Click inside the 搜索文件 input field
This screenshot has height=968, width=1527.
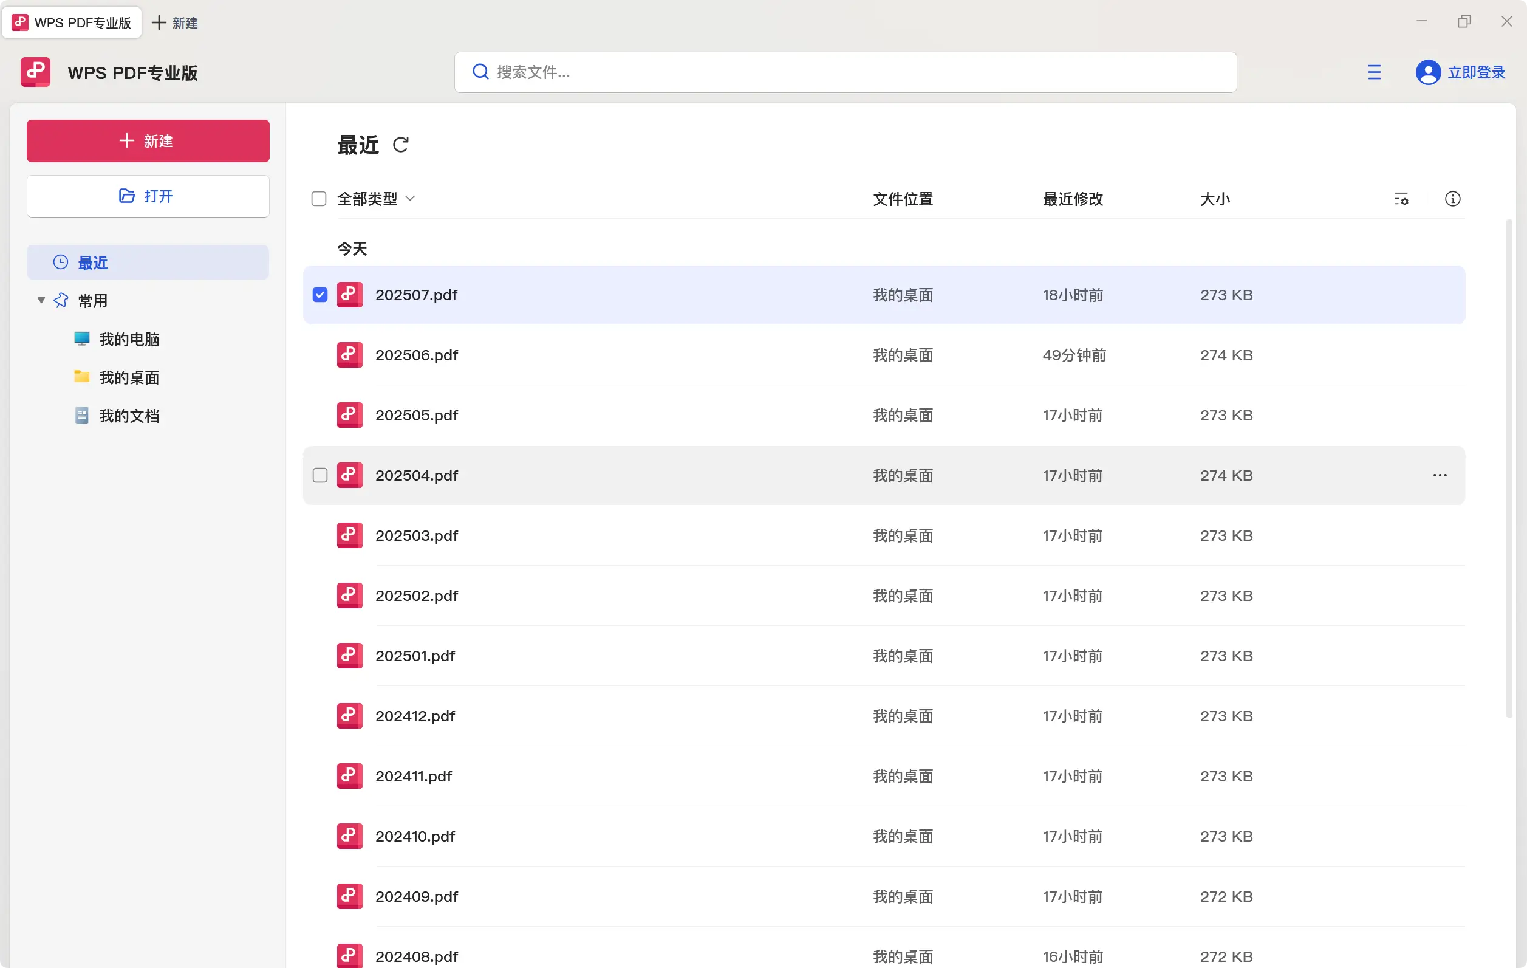pyautogui.click(x=697, y=72)
